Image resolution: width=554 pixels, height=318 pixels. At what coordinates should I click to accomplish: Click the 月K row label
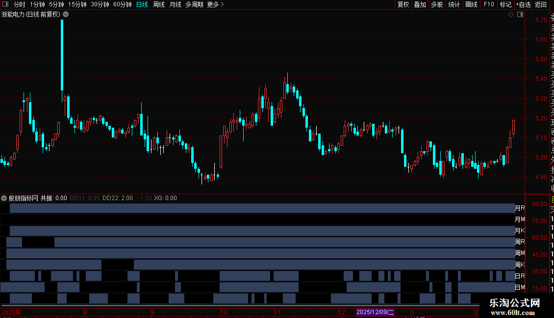coord(520,231)
